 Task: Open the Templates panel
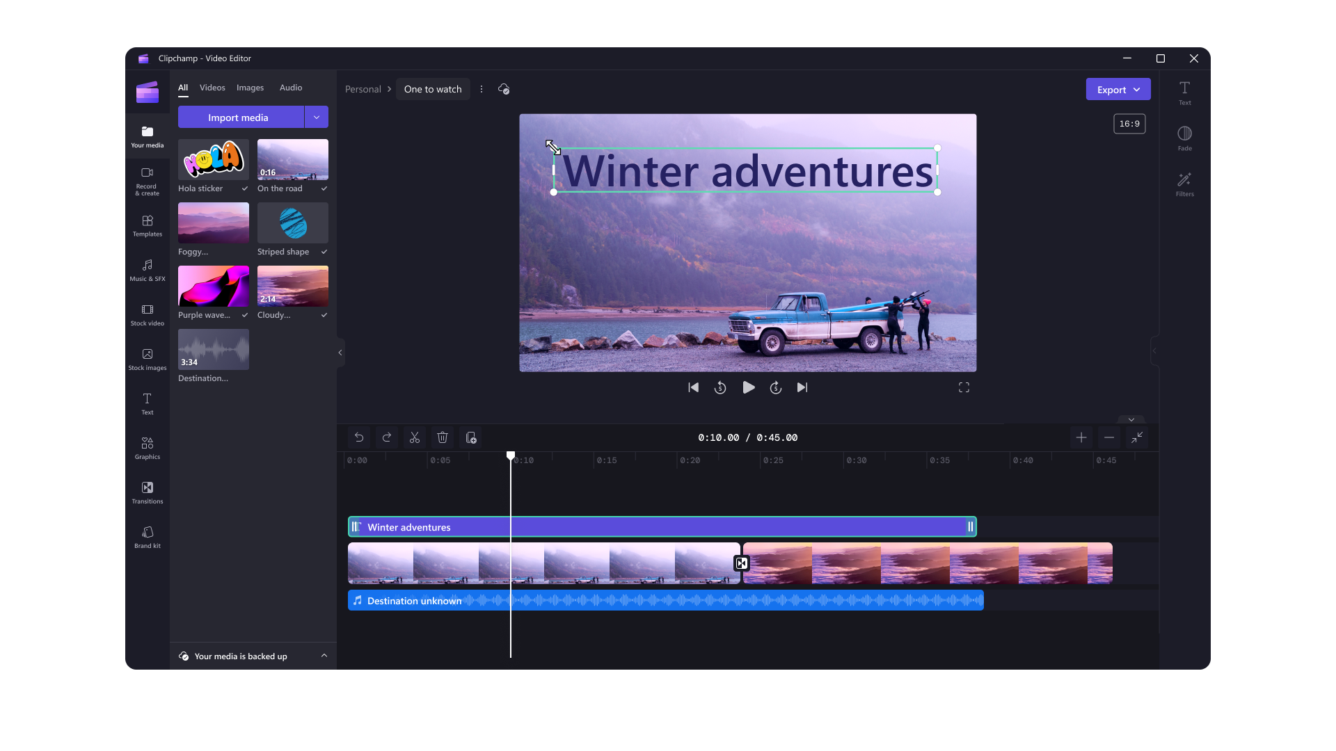tap(147, 225)
